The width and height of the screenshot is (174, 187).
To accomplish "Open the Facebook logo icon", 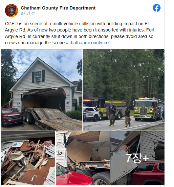I will tap(157, 8).
